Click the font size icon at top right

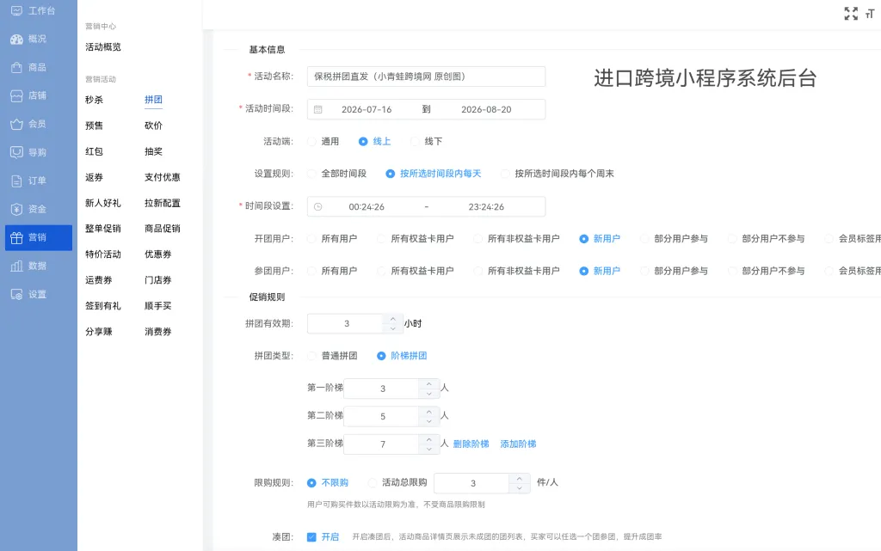pos(871,14)
